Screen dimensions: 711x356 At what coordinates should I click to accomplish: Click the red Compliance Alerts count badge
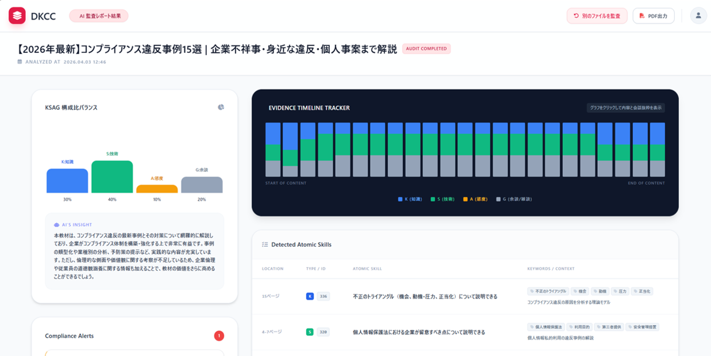(219, 336)
